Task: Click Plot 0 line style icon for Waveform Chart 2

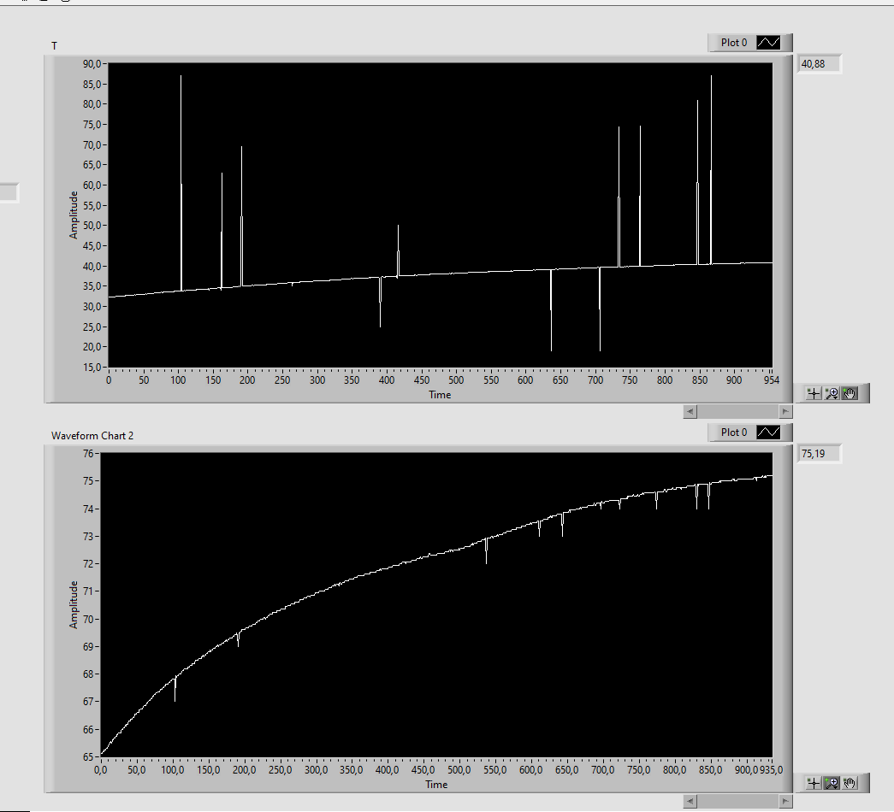Action: click(x=768, y=432)
